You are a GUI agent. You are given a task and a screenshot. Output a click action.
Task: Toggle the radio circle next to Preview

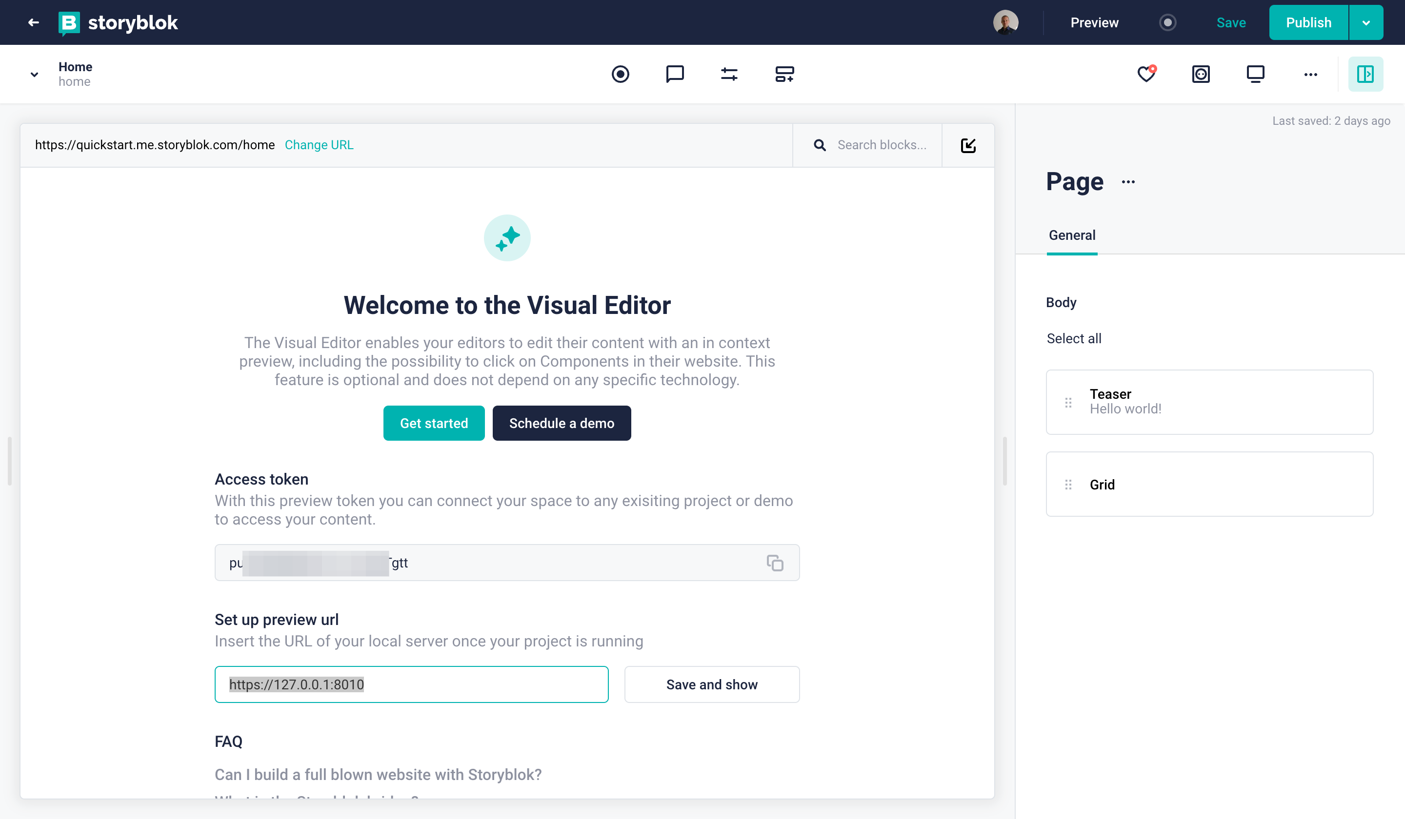click(x=1167, y=22)
